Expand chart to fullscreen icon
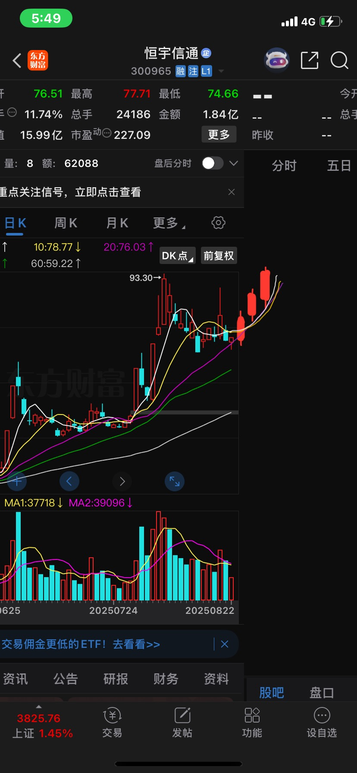The image size is (357, 773). [x=175, y=481]
